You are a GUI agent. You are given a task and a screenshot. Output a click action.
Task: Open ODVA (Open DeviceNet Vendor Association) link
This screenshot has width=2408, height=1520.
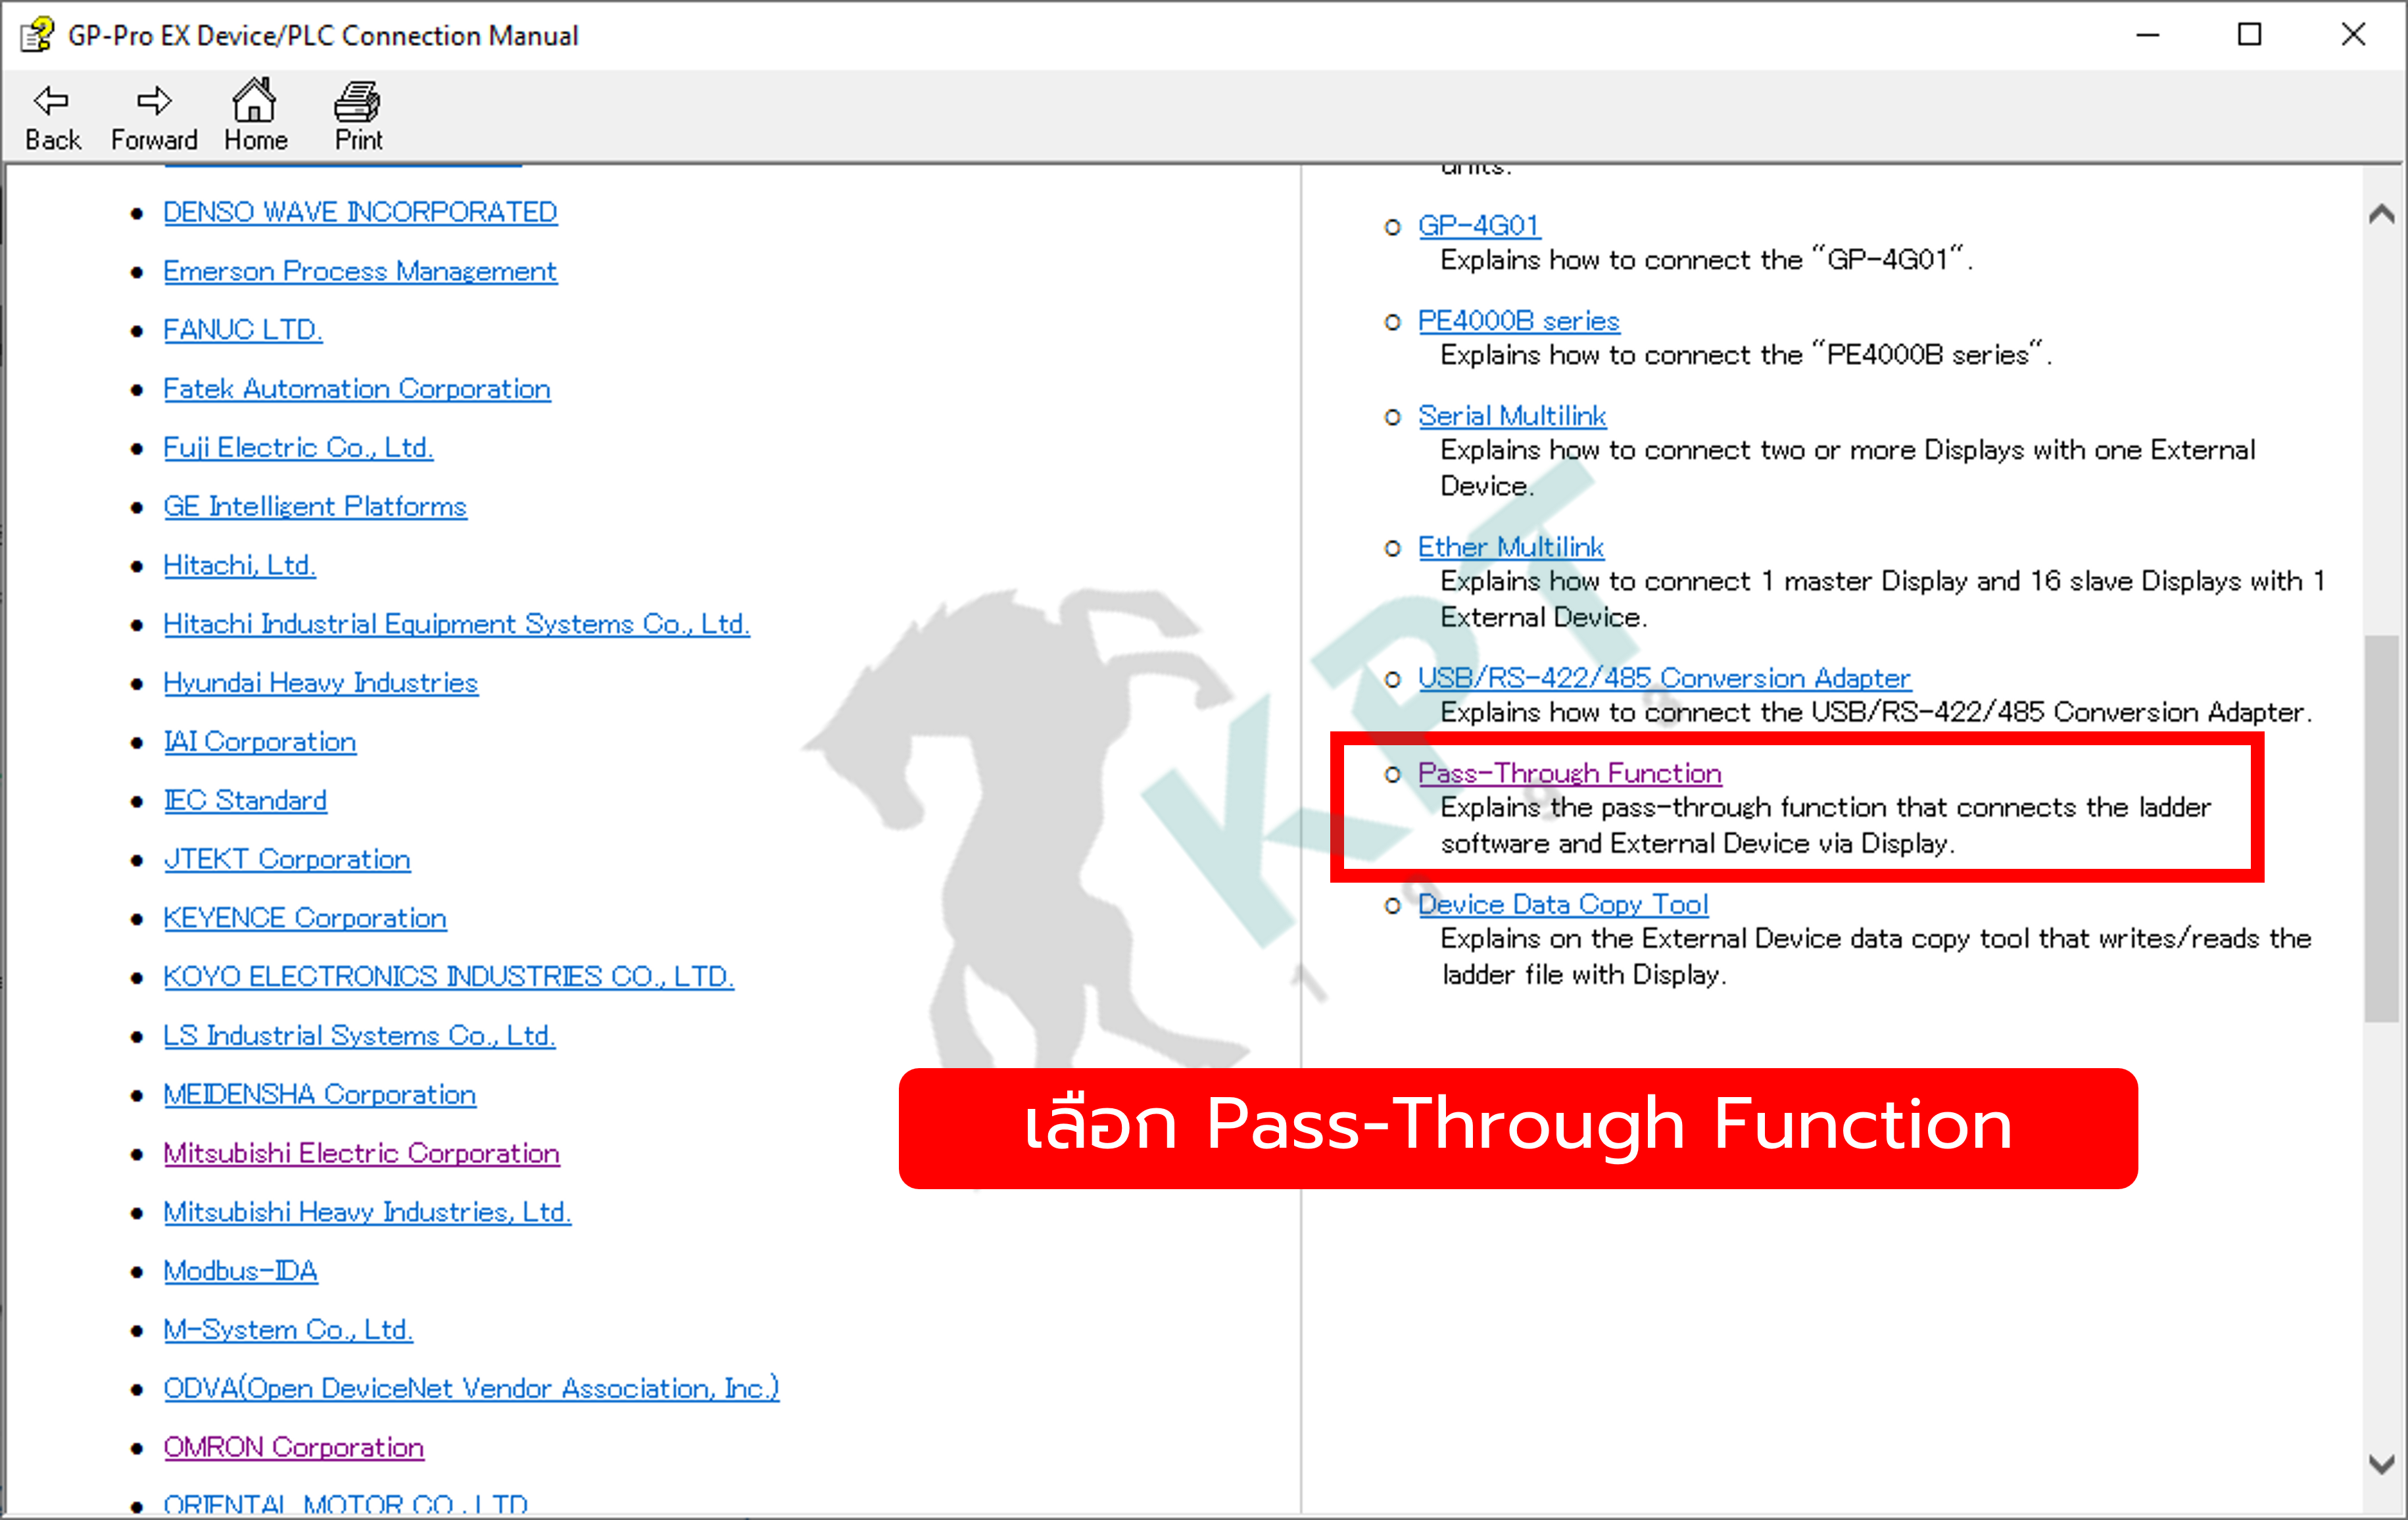point(471,1388)
